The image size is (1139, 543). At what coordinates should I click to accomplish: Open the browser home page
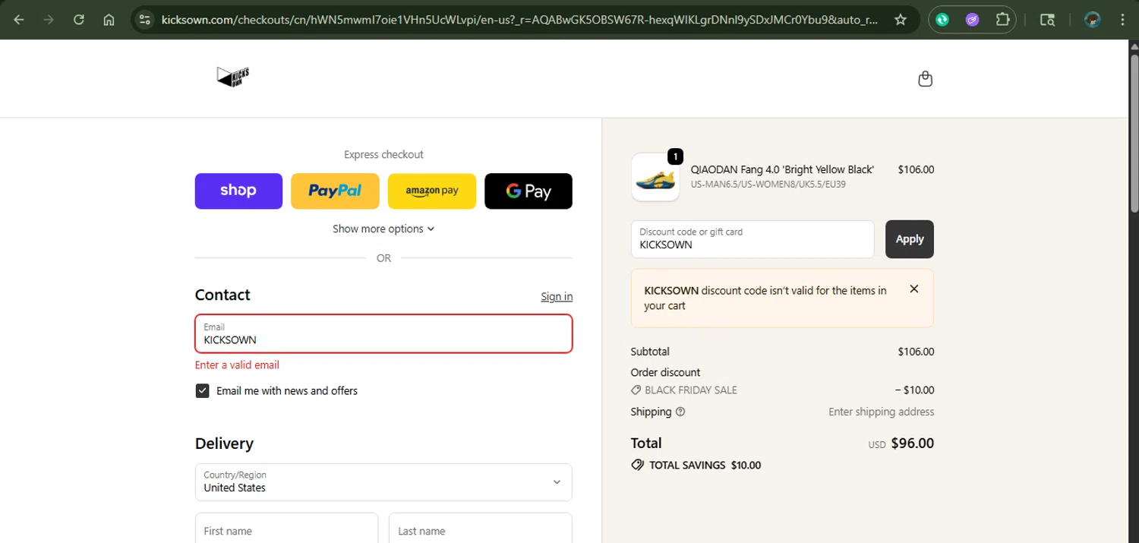pyautogui.click(x=109, y=20)
